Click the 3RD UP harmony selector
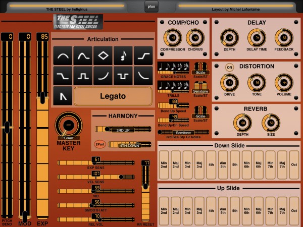This screenshot has width=303, height=227. [x=123, y=129]
